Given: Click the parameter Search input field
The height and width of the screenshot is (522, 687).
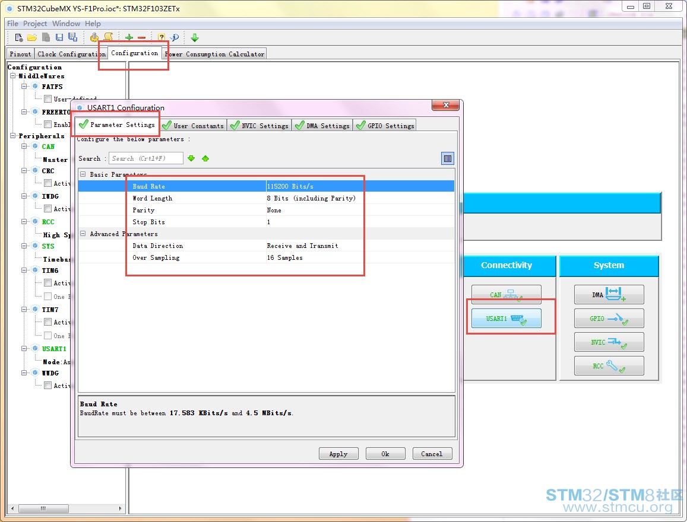Looking at the screenshot, I should pos(146,158).
